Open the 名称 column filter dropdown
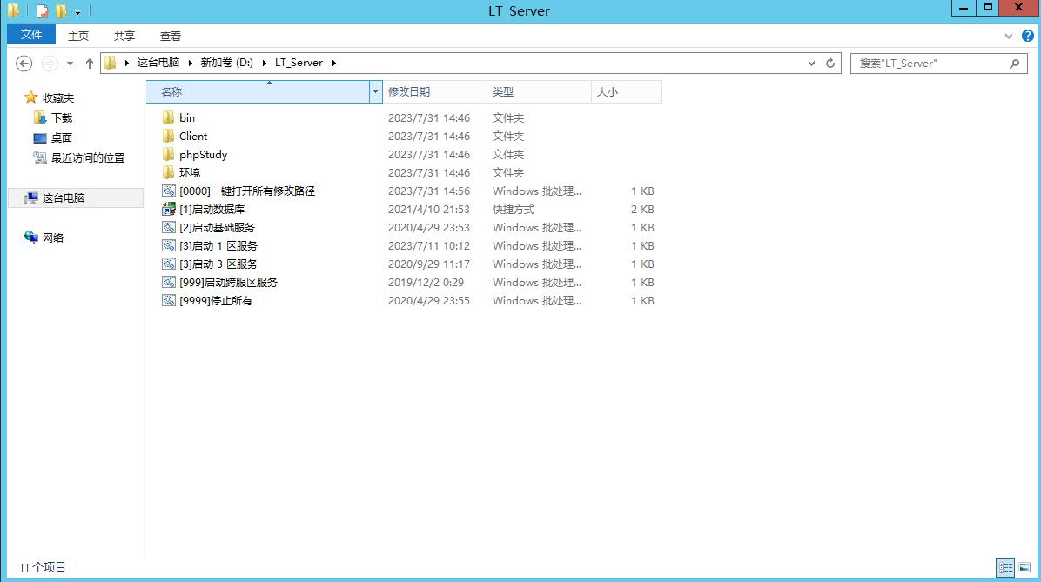The width and height of the screenshot is (1041, 582). [376, 91]
